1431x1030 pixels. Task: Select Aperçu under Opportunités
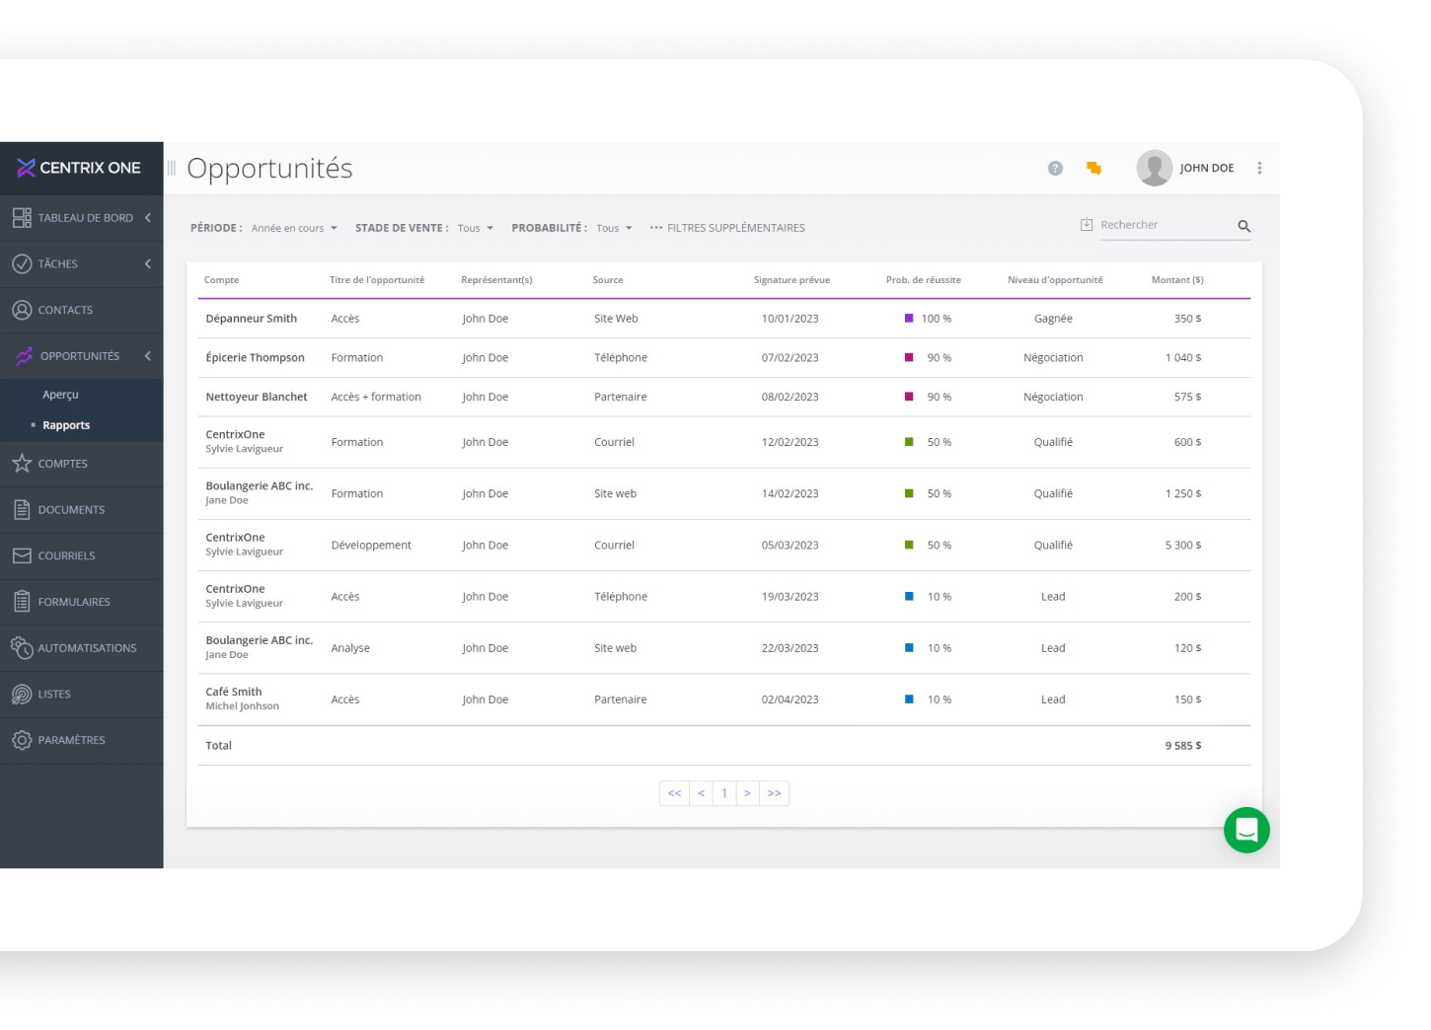[x=60, y=394]
